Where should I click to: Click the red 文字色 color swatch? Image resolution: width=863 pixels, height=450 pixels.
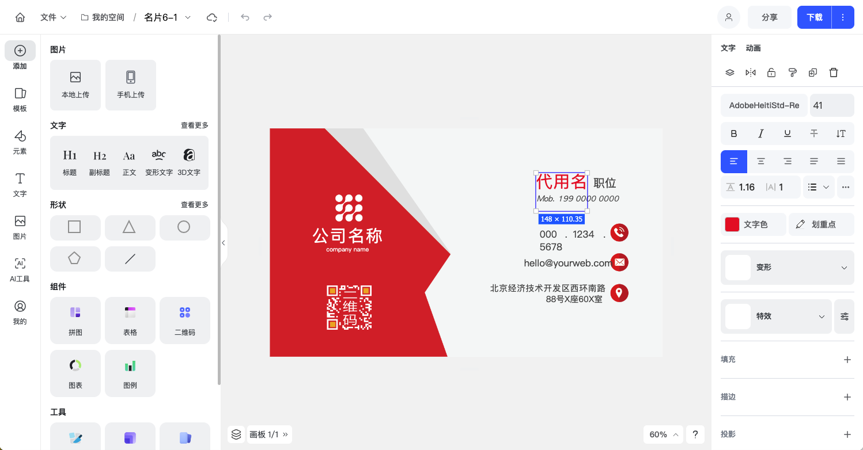point(732,224)
